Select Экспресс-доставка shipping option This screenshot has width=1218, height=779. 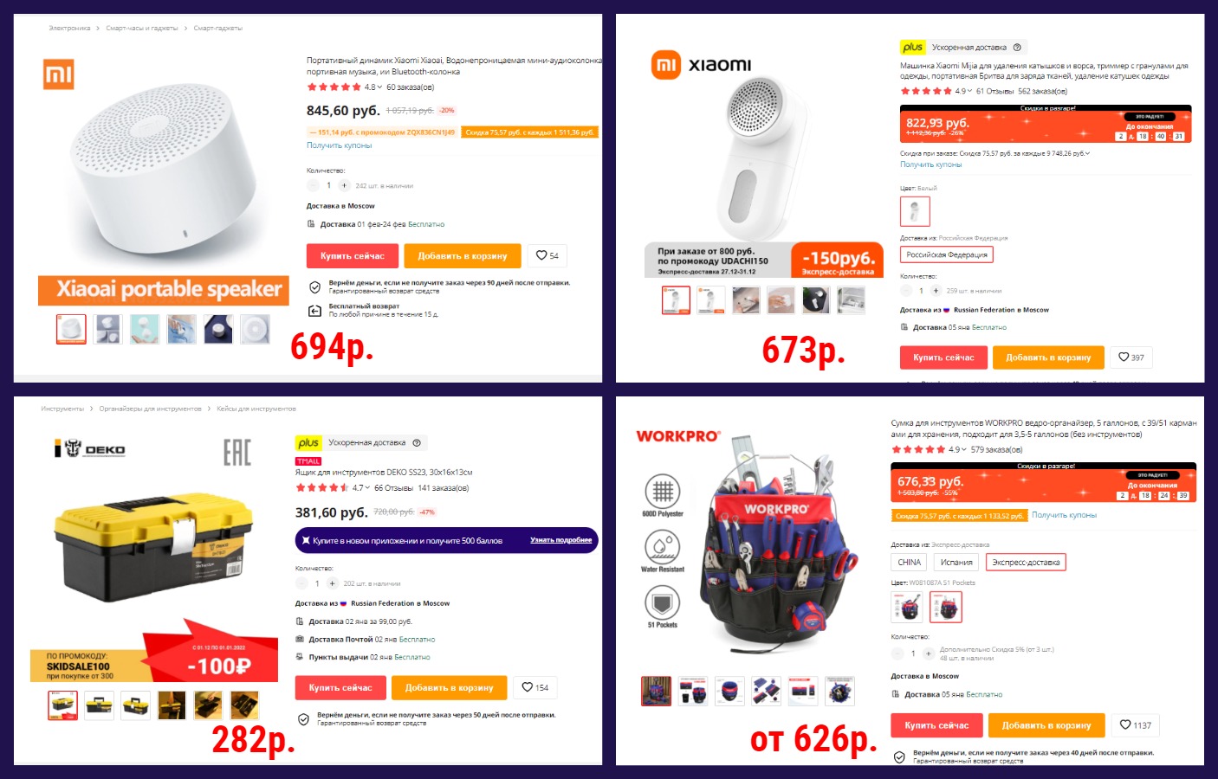[1026, 563]
